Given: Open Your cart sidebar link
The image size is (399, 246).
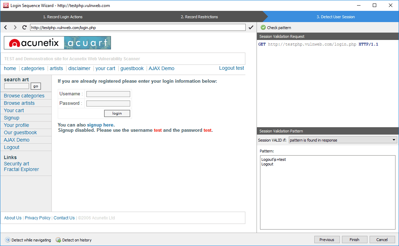Looking at the screenshot, I should tap(14, 110).
